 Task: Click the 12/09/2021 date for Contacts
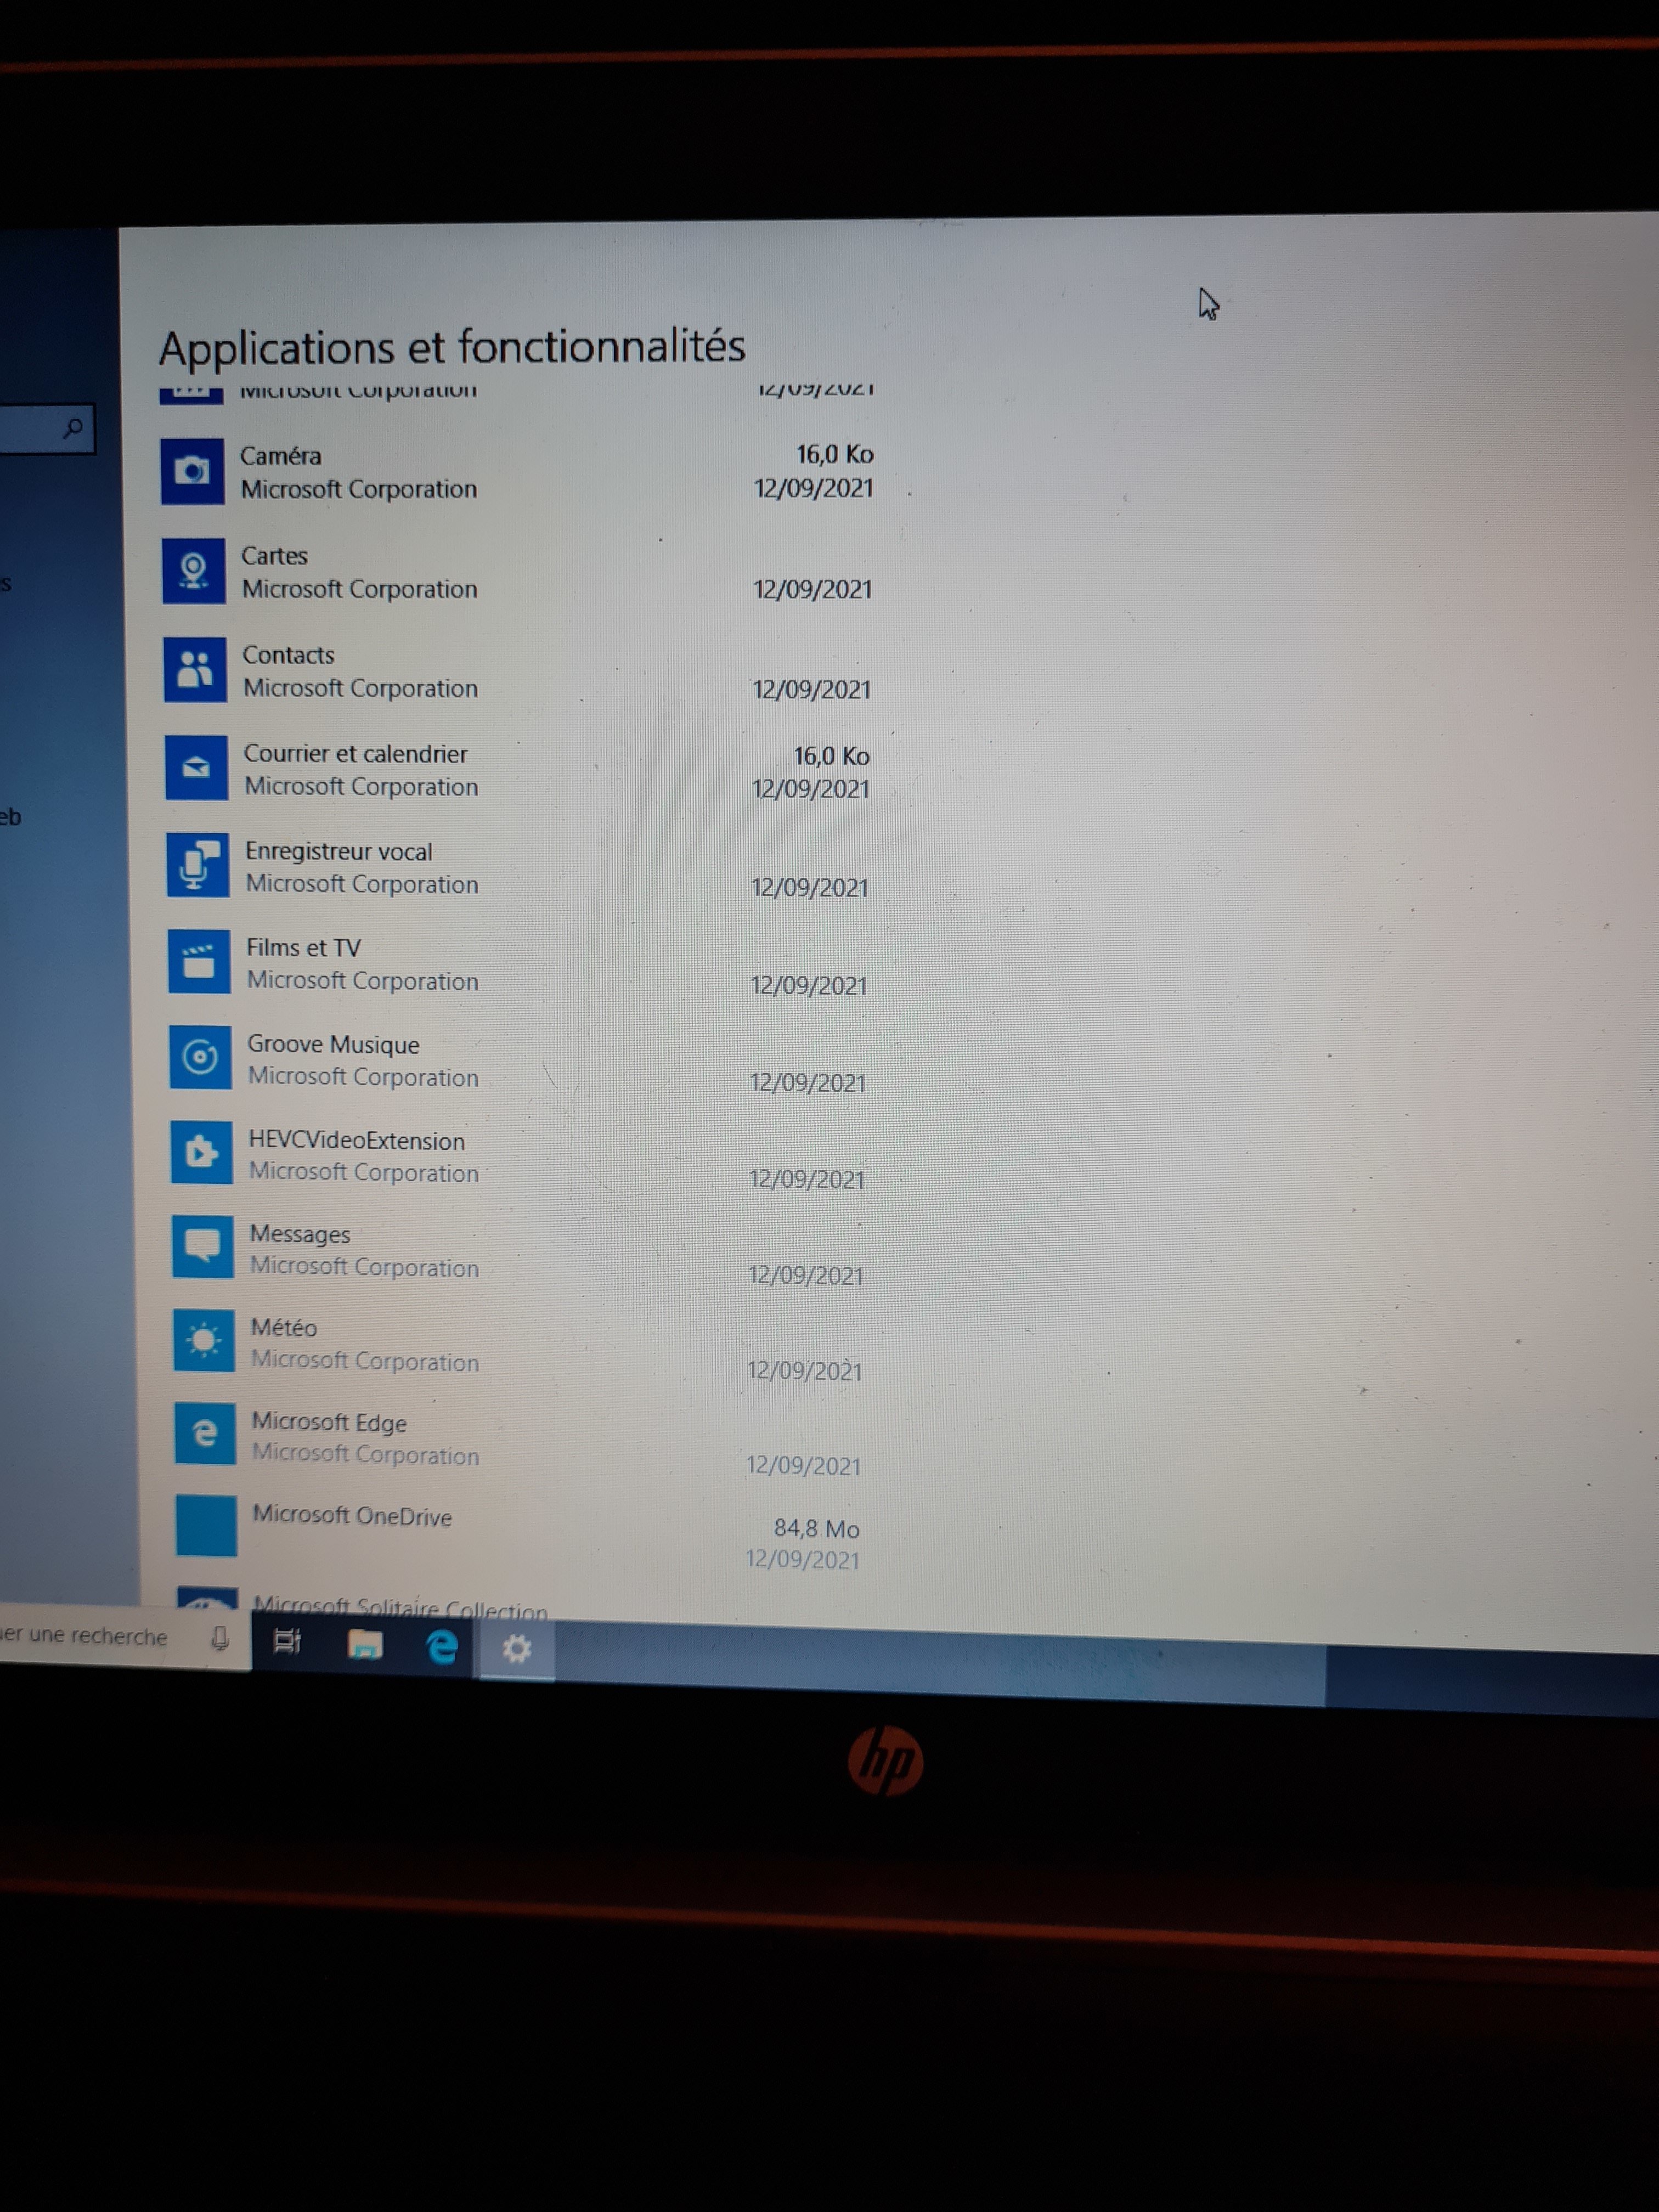811,689
